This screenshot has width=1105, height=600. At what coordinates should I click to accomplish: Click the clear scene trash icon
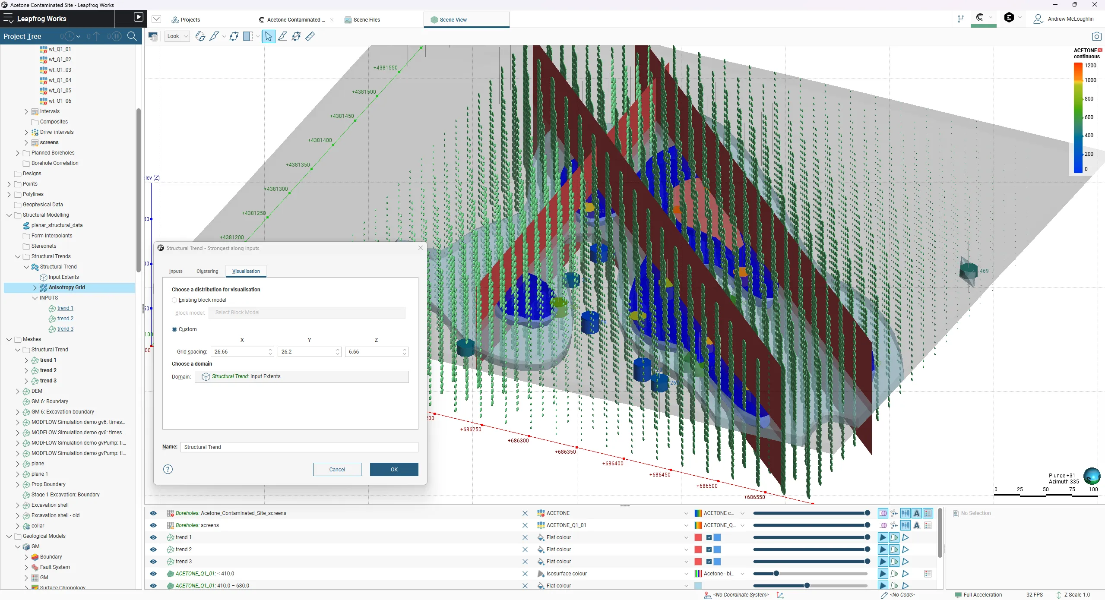pyautogui.click(x=153, y=37)
